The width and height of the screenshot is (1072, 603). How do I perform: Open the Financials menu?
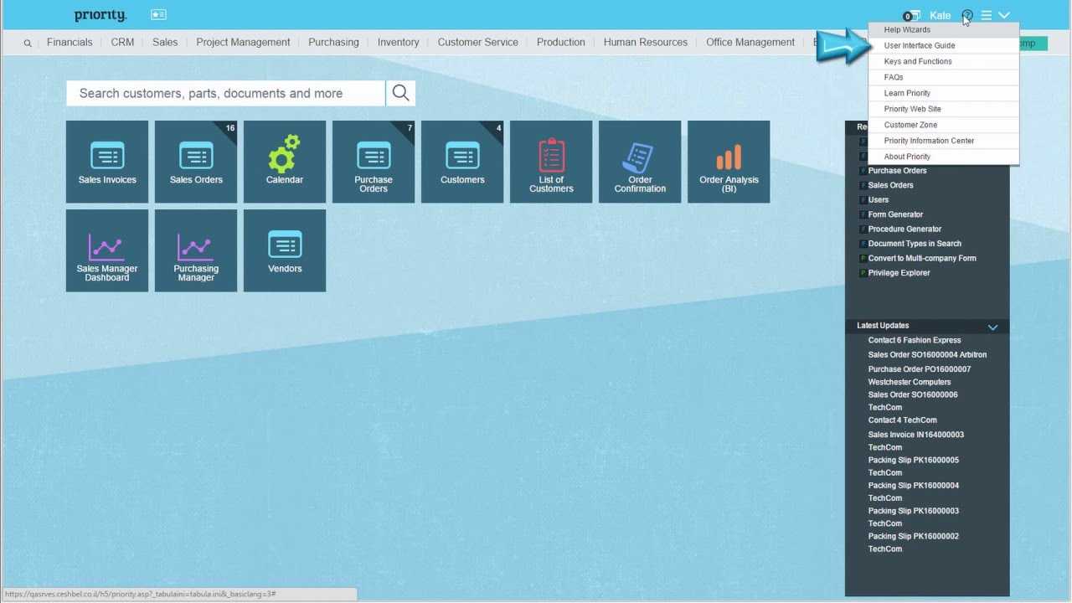pos(70,42)
